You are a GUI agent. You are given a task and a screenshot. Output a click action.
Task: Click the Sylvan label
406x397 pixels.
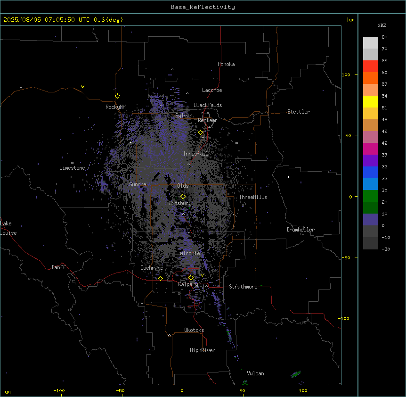click(184, 116)
